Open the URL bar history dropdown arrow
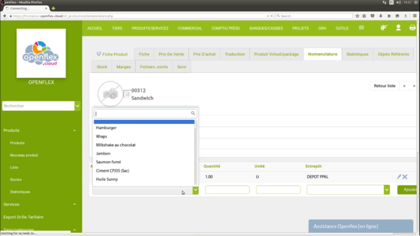This screenshot has height=236, width=420. pos(268,16)
